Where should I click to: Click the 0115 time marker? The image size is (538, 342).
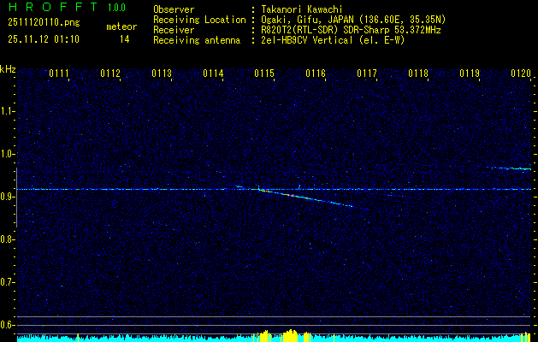pos(264,74)
